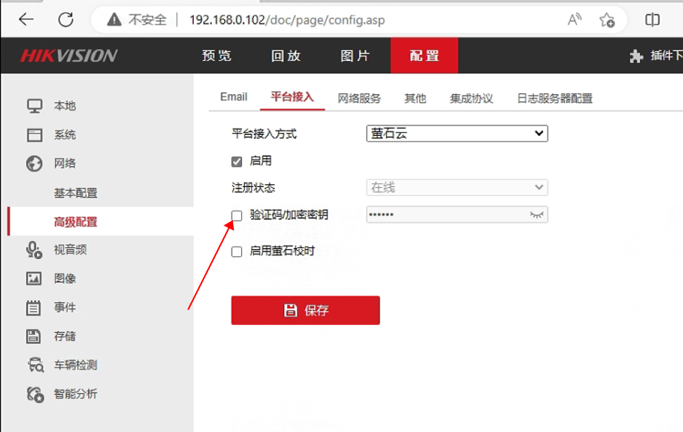Click the Image picture icon in sidebar
This screenshot has height=432, width=683.
coord(34,278)
